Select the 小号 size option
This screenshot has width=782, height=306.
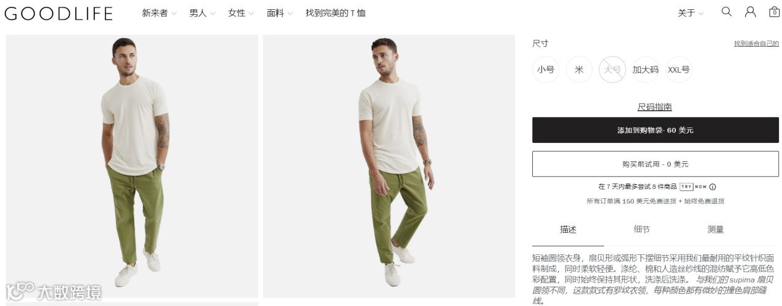click(x=546, y=70)
